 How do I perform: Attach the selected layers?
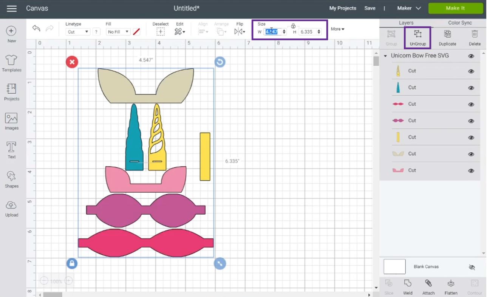click(x=428, y=287)
